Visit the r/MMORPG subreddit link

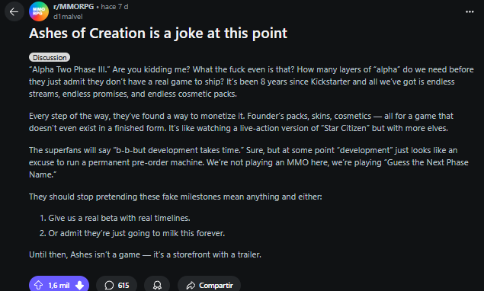tap(73, 7)
